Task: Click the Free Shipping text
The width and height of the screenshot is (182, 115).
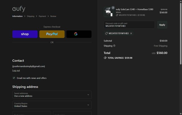Action: pos(160,46)
